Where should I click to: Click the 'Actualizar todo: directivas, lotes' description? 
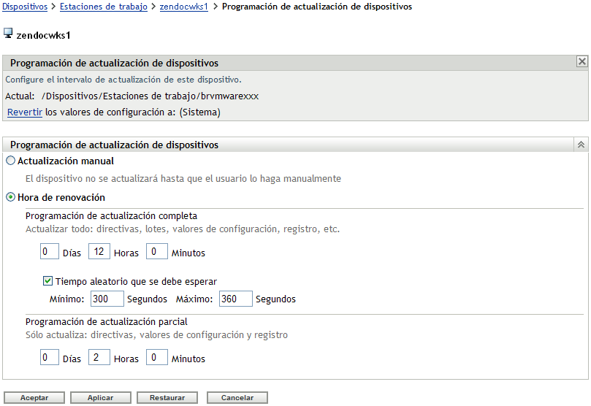(x=183, y=229)
